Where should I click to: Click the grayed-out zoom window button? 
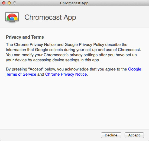[x=15, y=3]
